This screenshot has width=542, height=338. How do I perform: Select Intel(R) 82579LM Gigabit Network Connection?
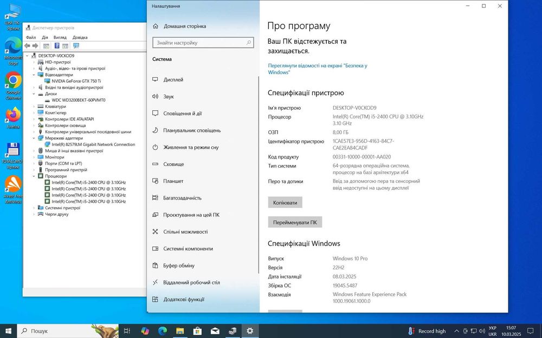[x=93, y=144]
